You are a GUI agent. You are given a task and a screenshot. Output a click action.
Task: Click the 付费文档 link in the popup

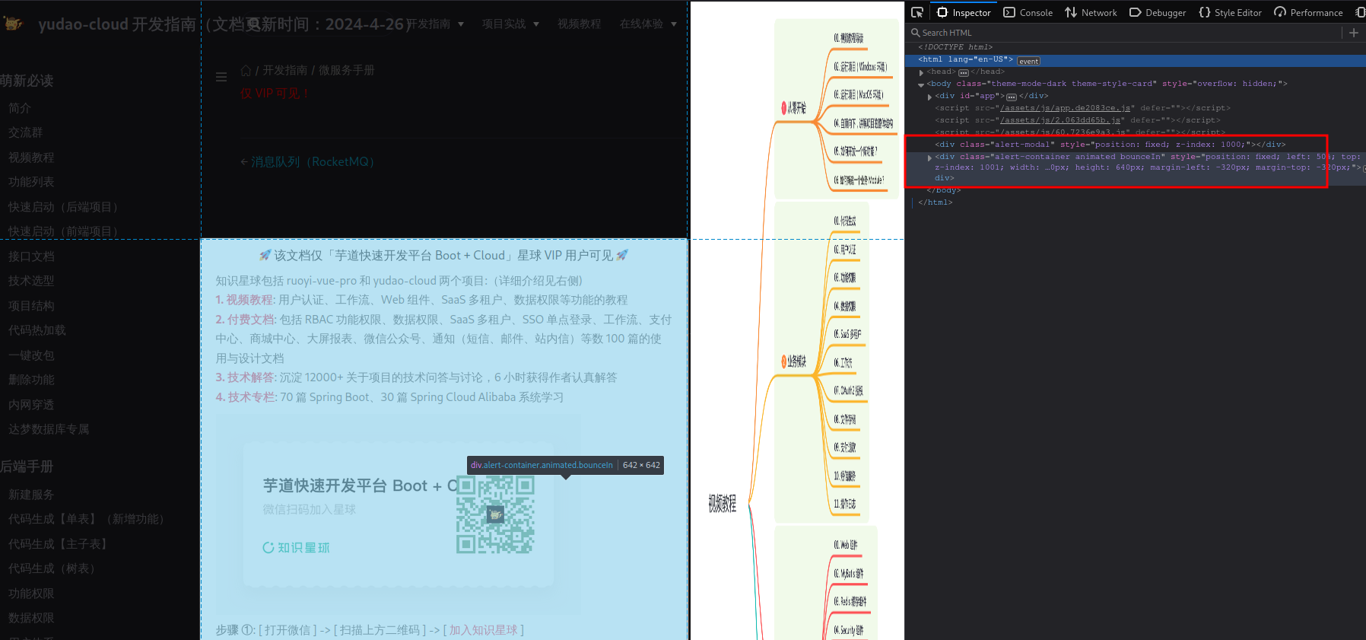tap(251, 320)
